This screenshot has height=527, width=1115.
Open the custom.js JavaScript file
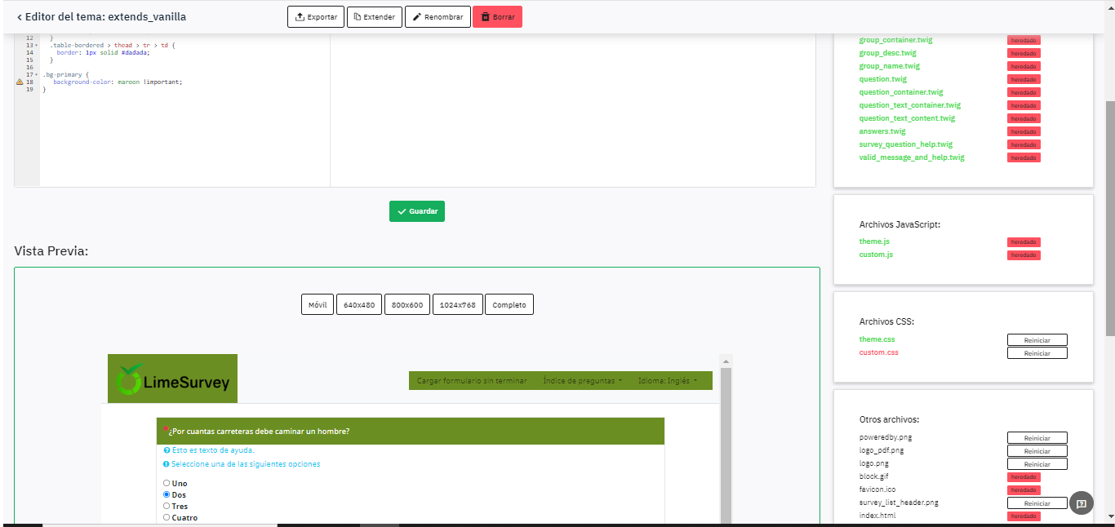(x=876, y=255)
